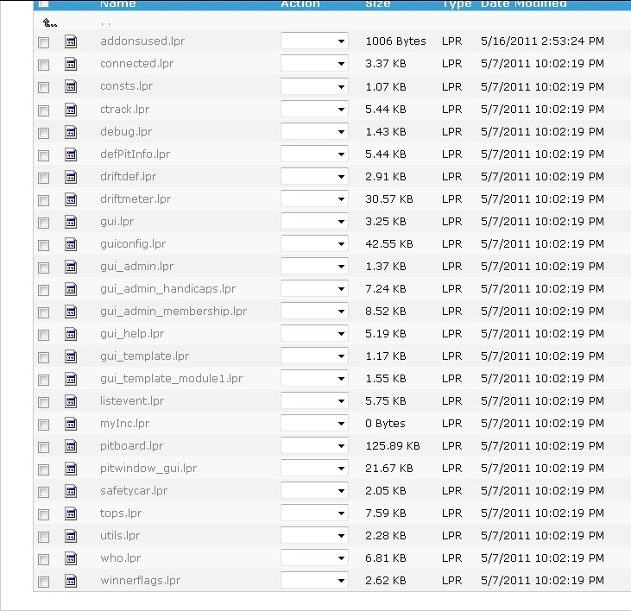
Task: Open the who.lpr file link
Action: coord(120,558)
